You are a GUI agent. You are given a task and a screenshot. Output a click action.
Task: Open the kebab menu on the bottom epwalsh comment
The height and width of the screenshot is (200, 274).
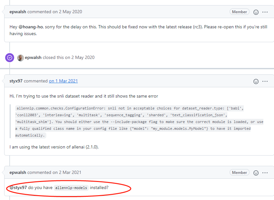coord(265,172)
